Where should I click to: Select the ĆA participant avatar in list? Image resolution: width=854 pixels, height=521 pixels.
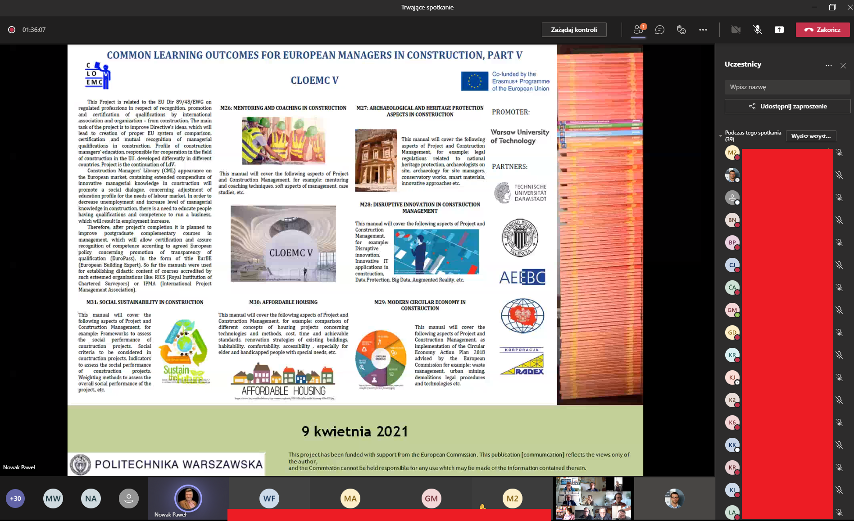point(732,287)
